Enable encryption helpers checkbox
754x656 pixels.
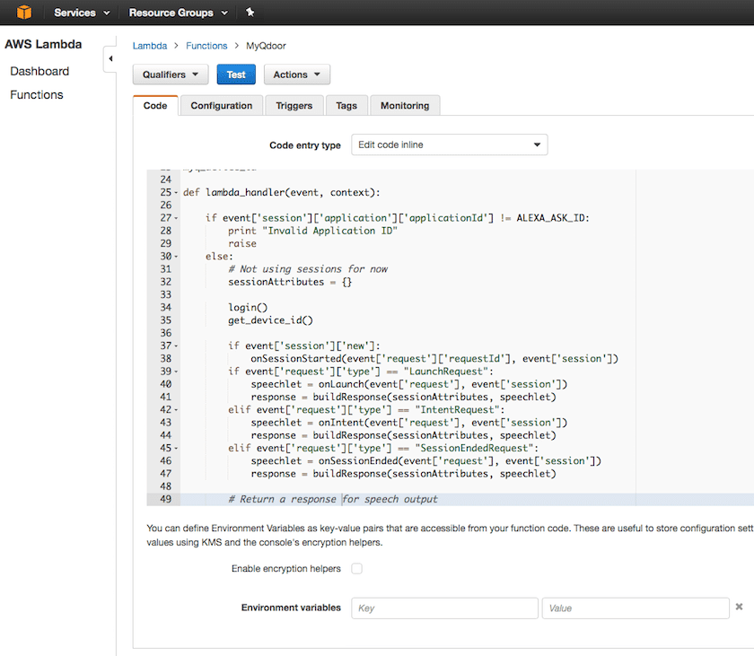[356, 569]
